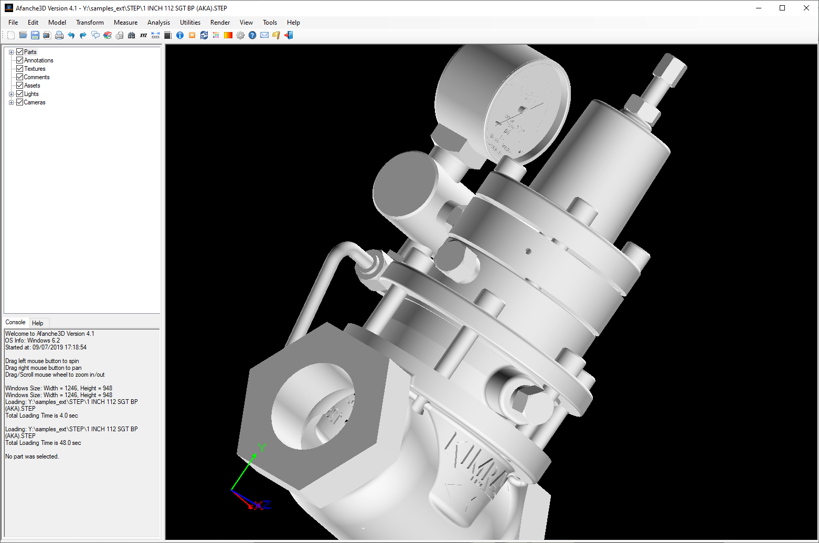Open file using the folder icon

[23, 35]
